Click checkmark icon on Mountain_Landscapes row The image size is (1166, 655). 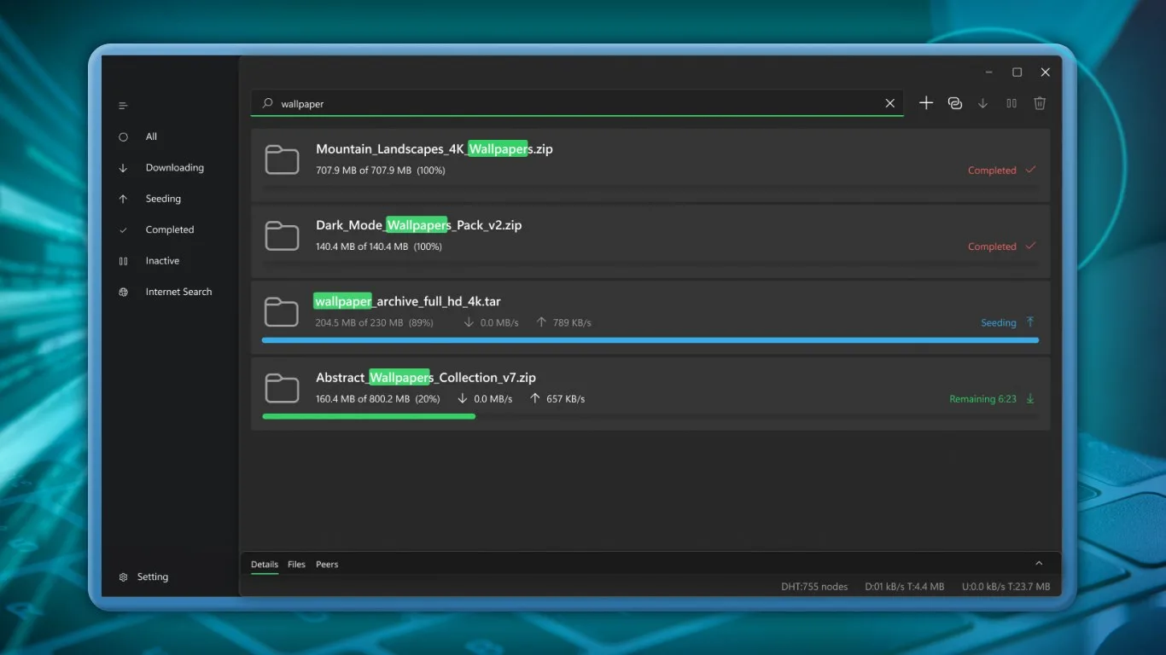(x=1030, y=170)
